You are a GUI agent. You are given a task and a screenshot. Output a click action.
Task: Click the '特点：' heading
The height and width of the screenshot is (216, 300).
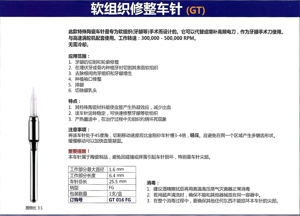click(x=75, y=101)
